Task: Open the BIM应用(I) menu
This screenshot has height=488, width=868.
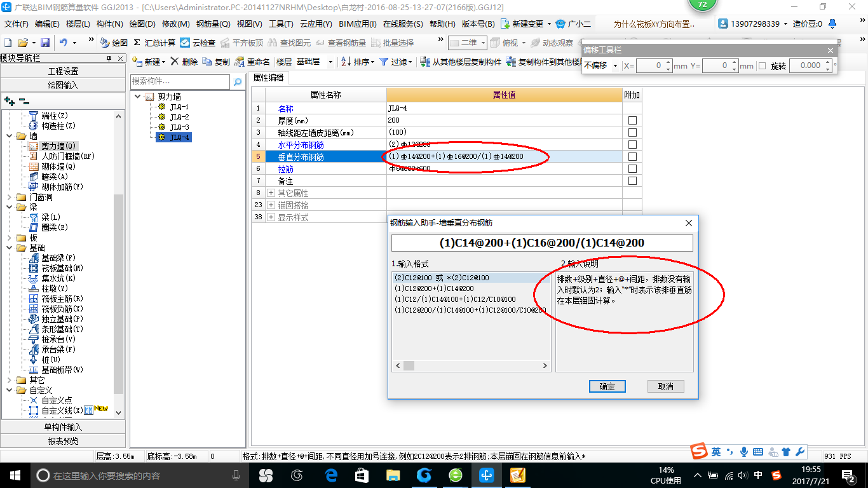Action: (x=358, y=24)
